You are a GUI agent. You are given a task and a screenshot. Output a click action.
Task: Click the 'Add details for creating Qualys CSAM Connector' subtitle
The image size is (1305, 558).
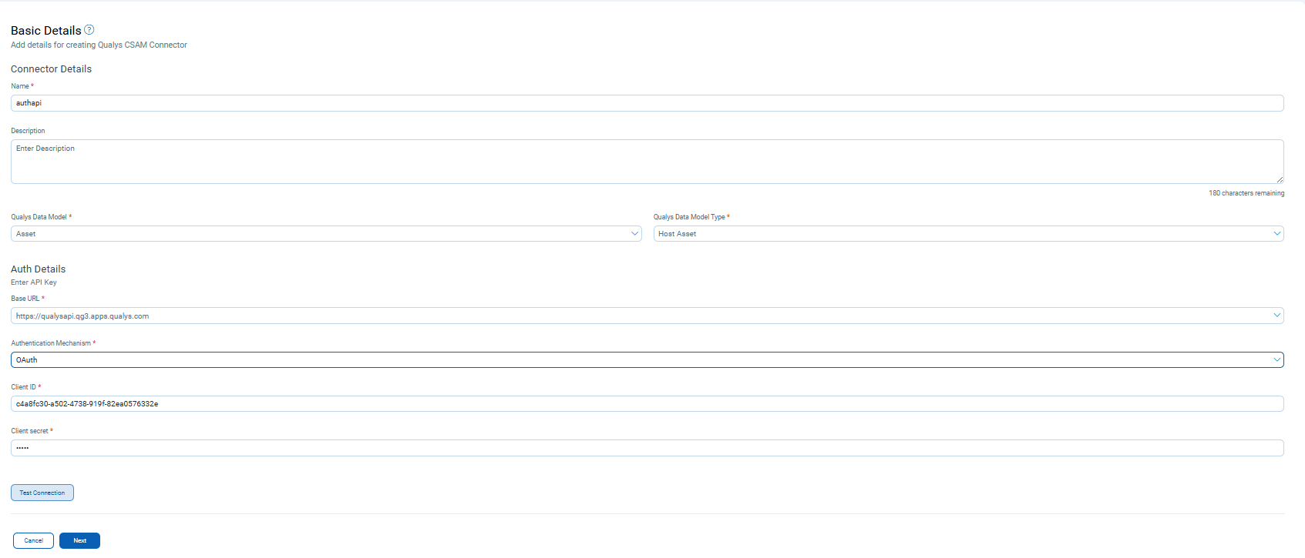tap(99, 45)
